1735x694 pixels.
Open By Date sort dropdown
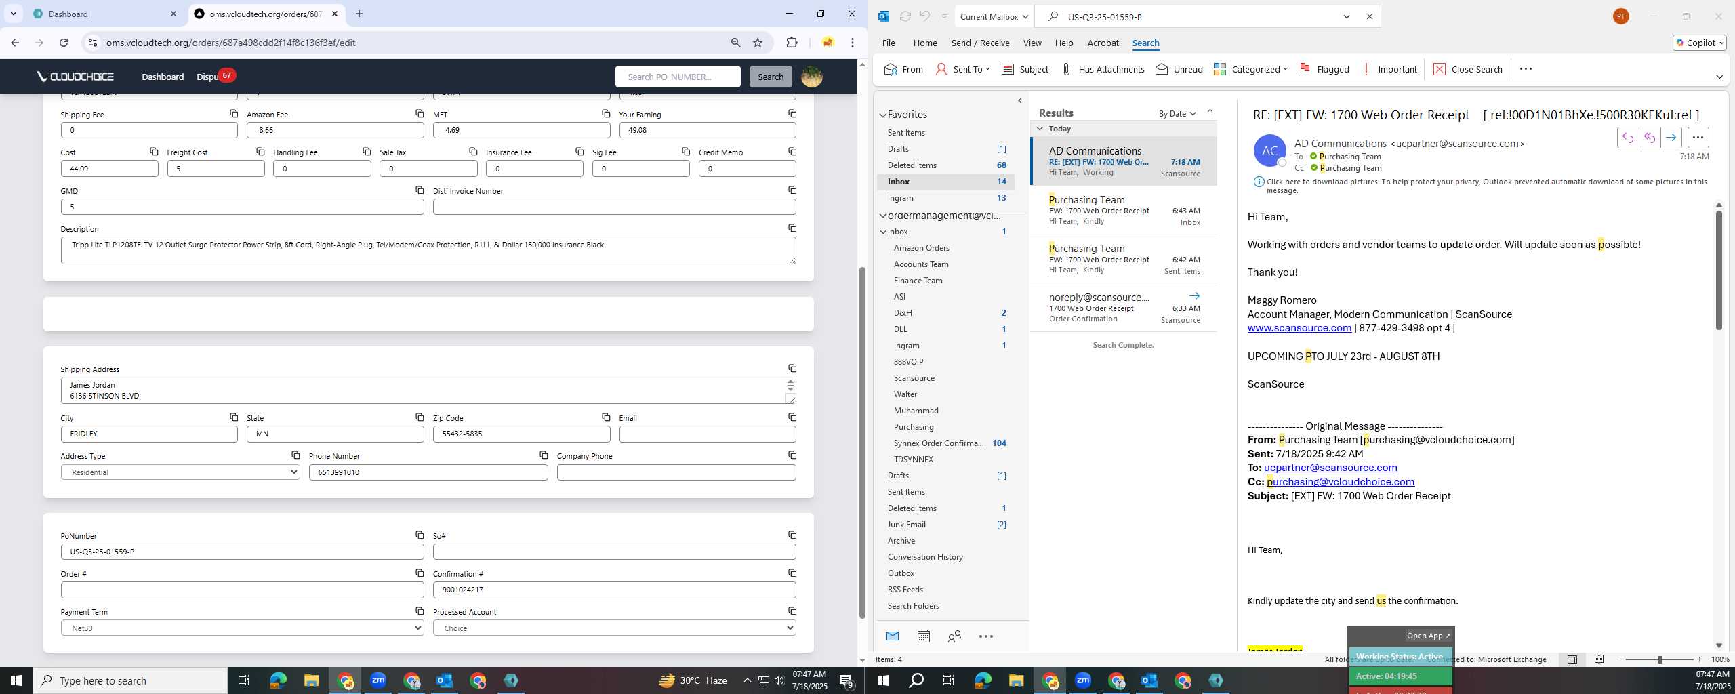click(1177, 113)
